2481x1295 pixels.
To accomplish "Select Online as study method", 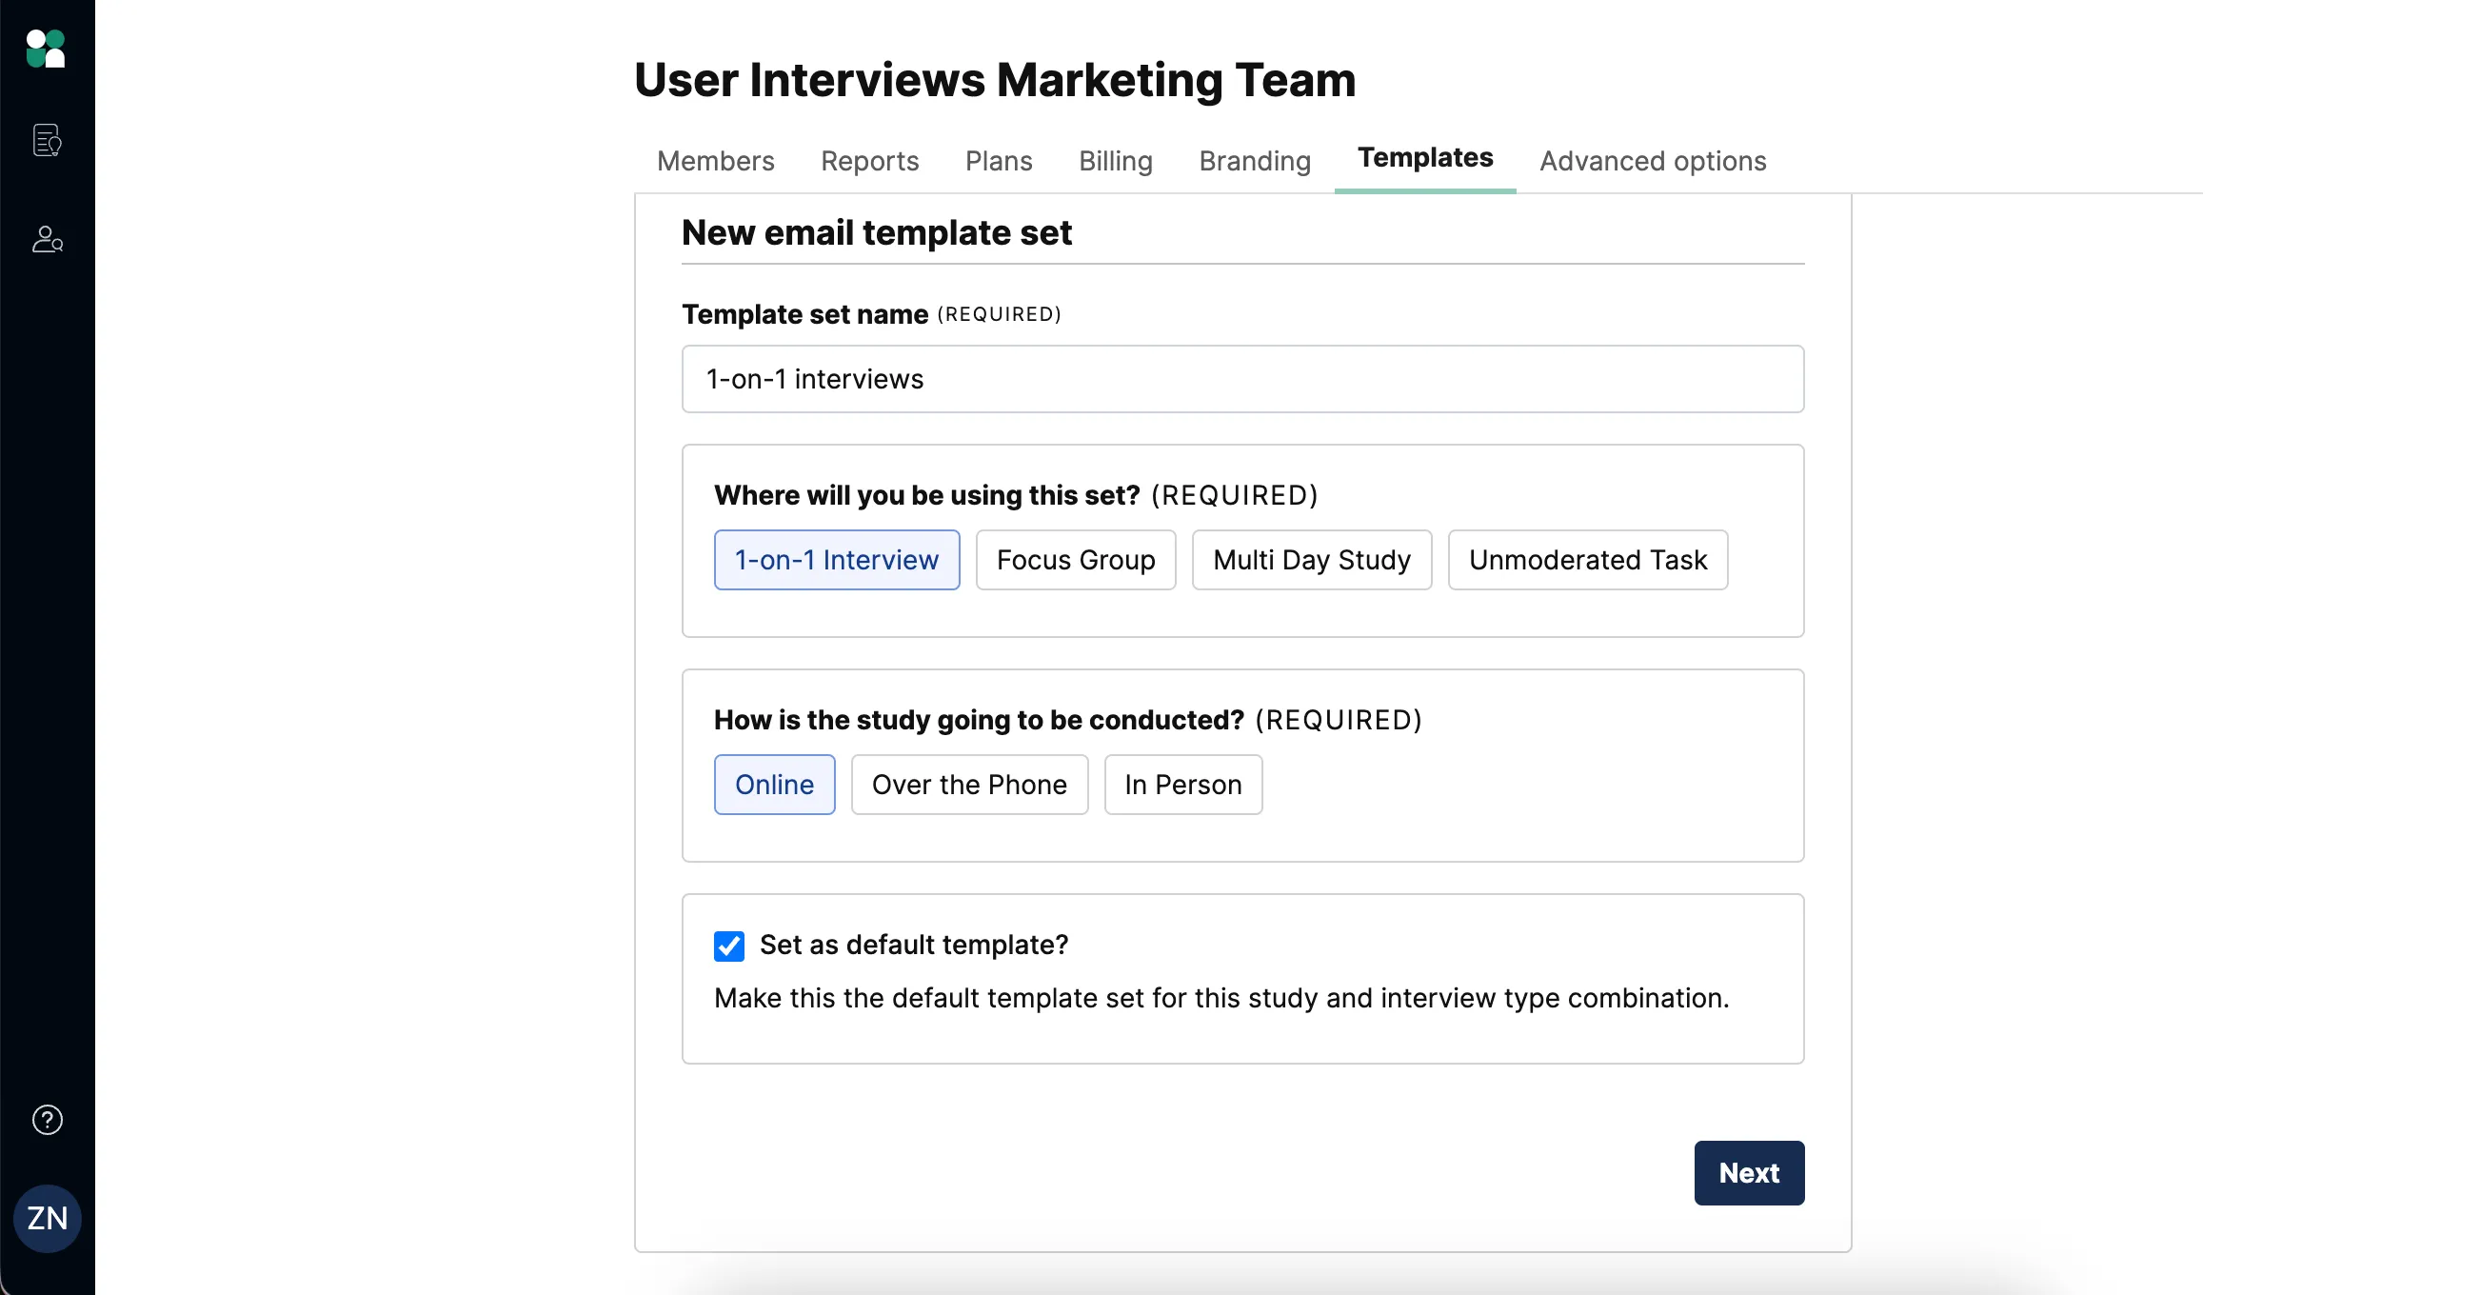I will point(774,785).
